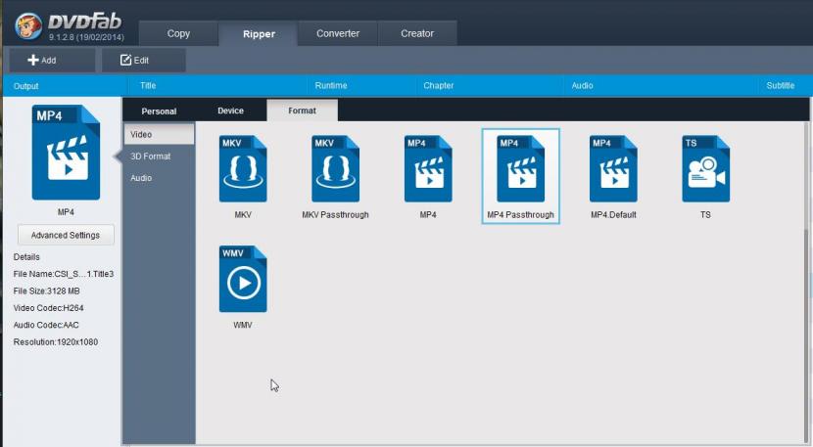Click the version text 9.1.2.8
This screenshot has height=447, width=813.
click(x=86, y=37)
